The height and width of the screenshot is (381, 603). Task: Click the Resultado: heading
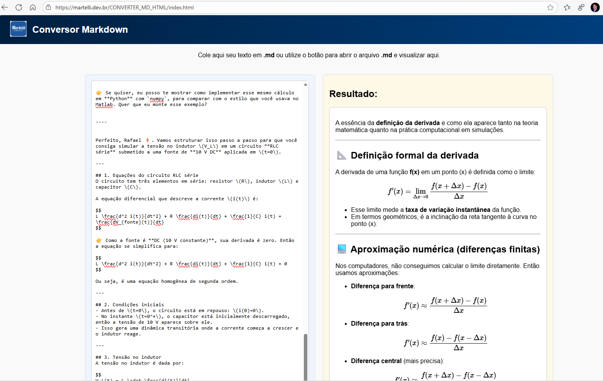[x=353, y=94]
